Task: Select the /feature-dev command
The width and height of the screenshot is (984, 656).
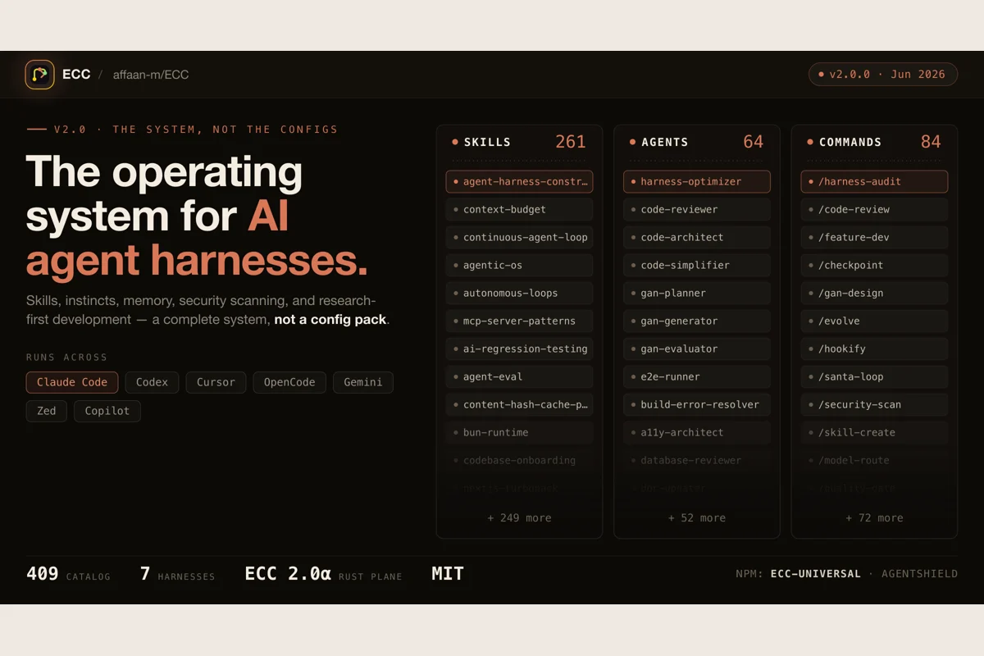Action: [874, 237]
